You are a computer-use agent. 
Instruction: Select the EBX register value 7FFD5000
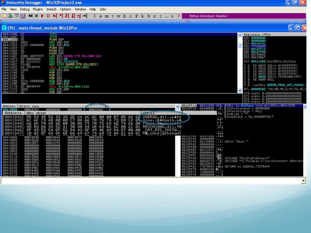(258, 46)
